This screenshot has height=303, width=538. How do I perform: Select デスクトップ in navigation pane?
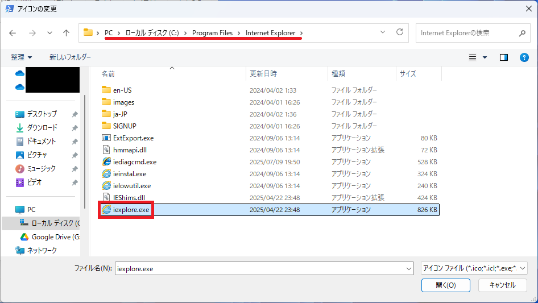point(42,114)
